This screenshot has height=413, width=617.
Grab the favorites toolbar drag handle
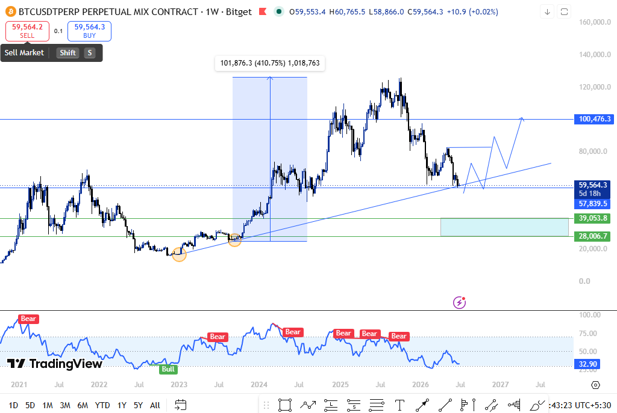[266, 405]
